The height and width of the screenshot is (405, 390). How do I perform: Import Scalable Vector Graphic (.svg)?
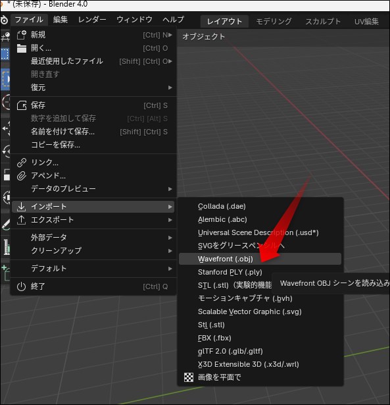click(260, 311)
